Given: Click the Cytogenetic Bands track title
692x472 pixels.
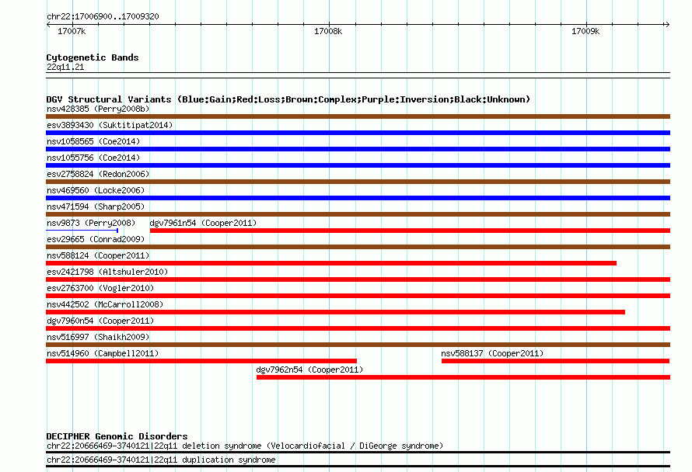Looking at the screenshot, I should point(93,57).
